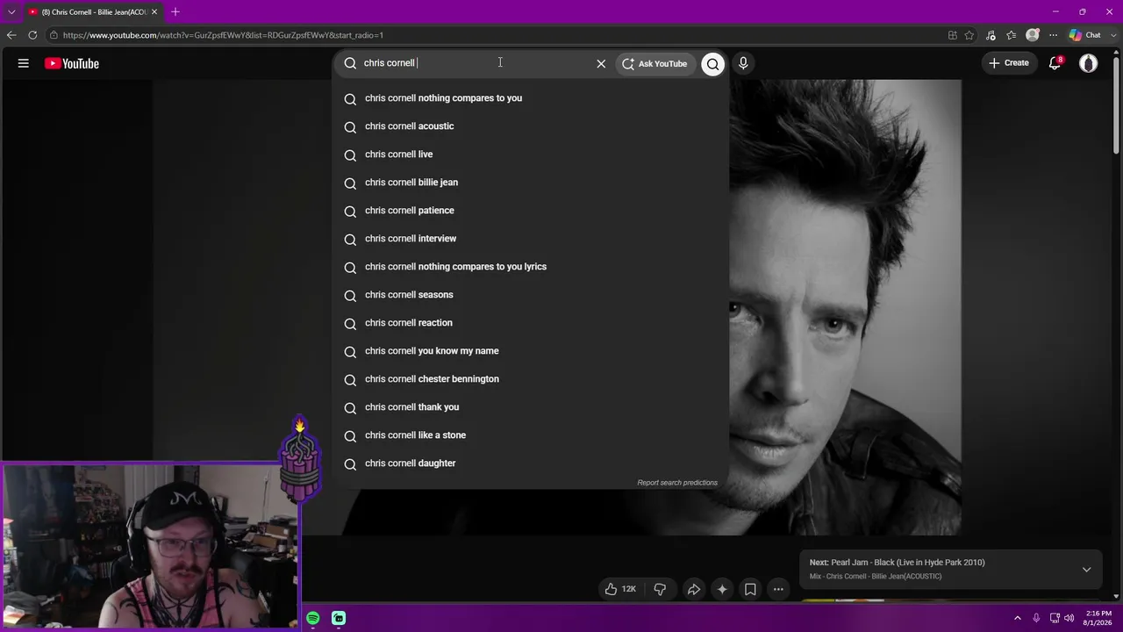Select suggestion 'chris cornell billie jean'
Image resolution: width=1123 pixels, height=632 pixels.
click(531, 183)
